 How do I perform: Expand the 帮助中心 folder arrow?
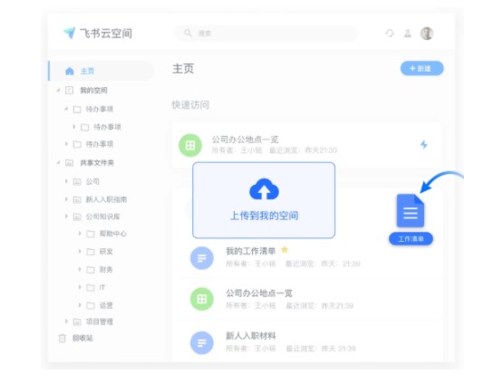(x=80, y=234)
